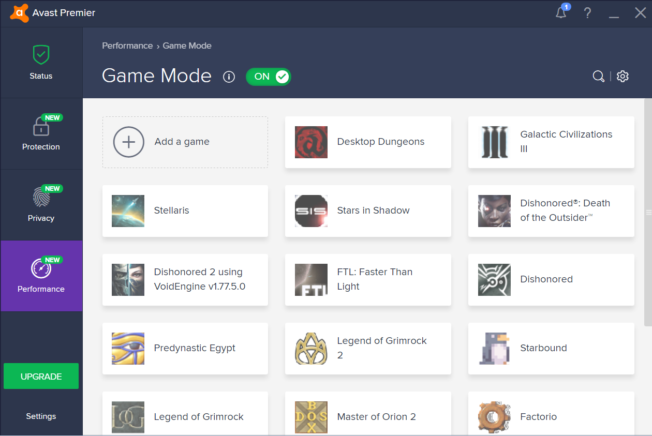Open Game Mode settings gear icon
652x436 pixels.
click(x=623, y=77)
